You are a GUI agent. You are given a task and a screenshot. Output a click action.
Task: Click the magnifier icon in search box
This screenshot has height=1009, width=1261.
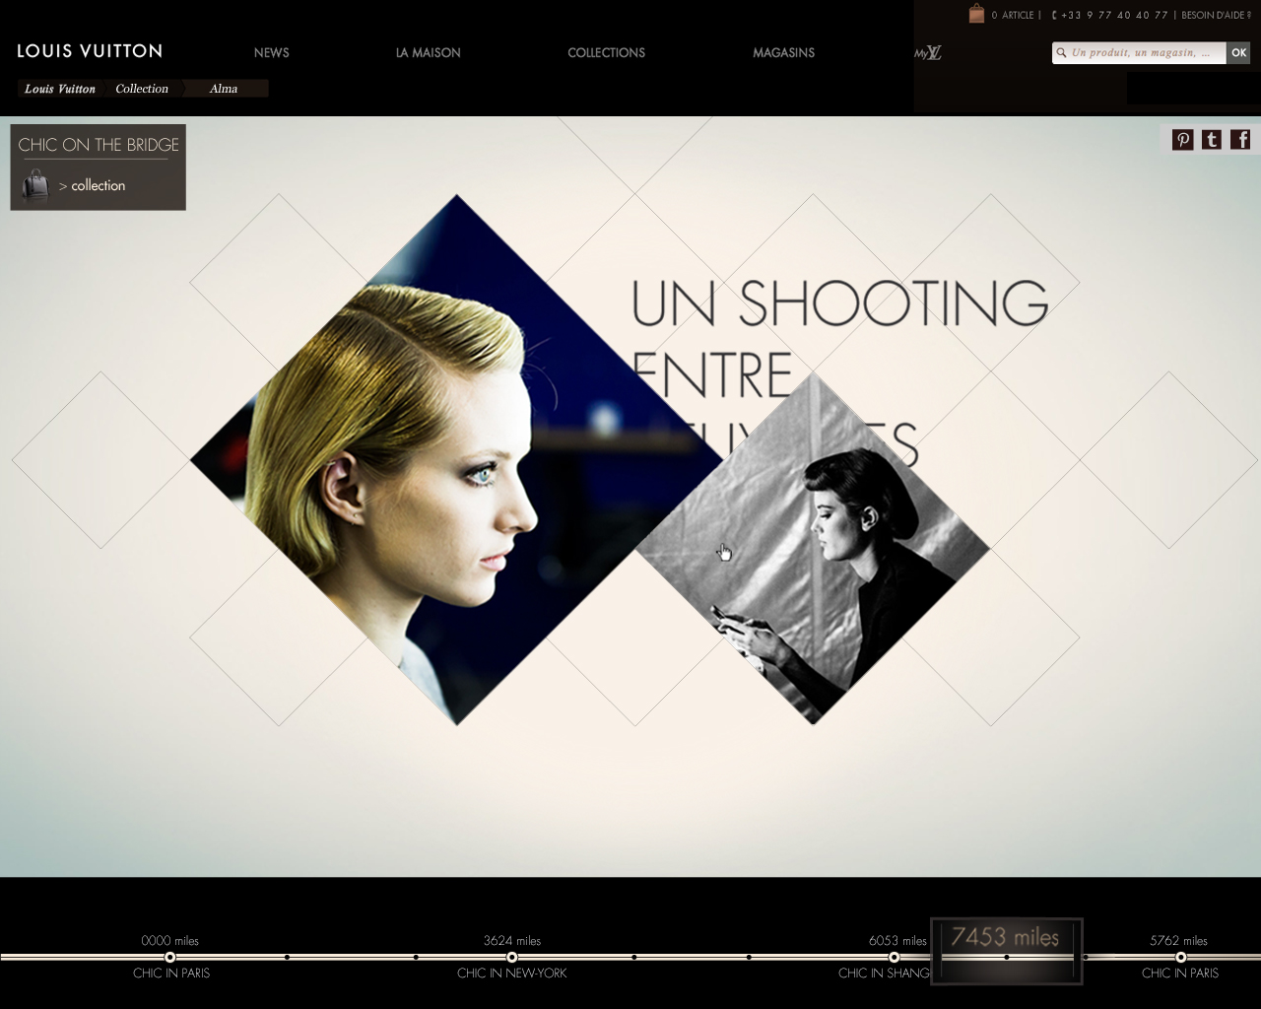tap(1061, 53)
